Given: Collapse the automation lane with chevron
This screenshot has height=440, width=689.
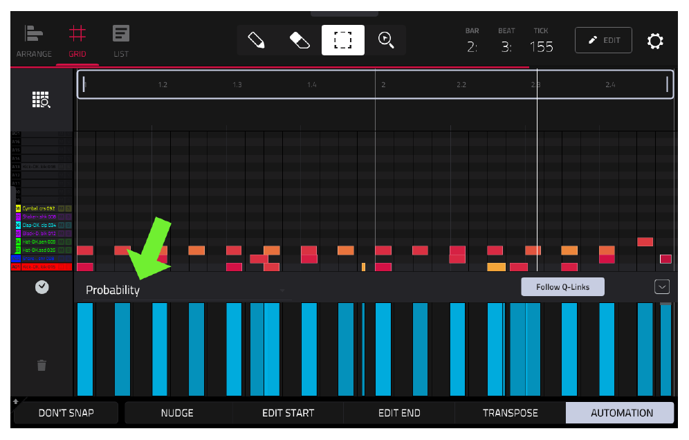Looking at the screenshot, I should pos(662,287).
